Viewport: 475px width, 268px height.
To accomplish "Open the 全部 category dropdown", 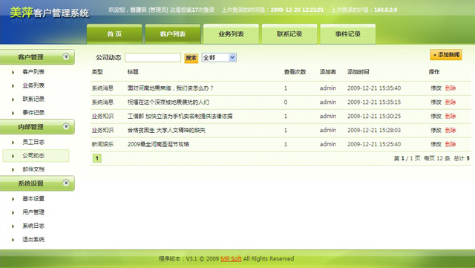I will 219,57.
